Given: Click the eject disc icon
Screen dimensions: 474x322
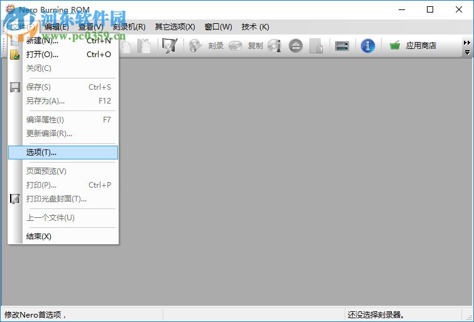Looking at the screenshot, I should 296,46.
